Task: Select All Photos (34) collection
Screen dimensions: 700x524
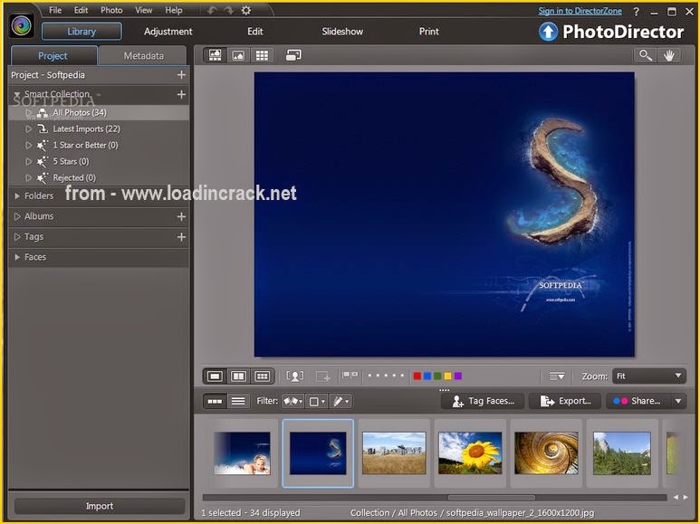Action: (99, 112)
